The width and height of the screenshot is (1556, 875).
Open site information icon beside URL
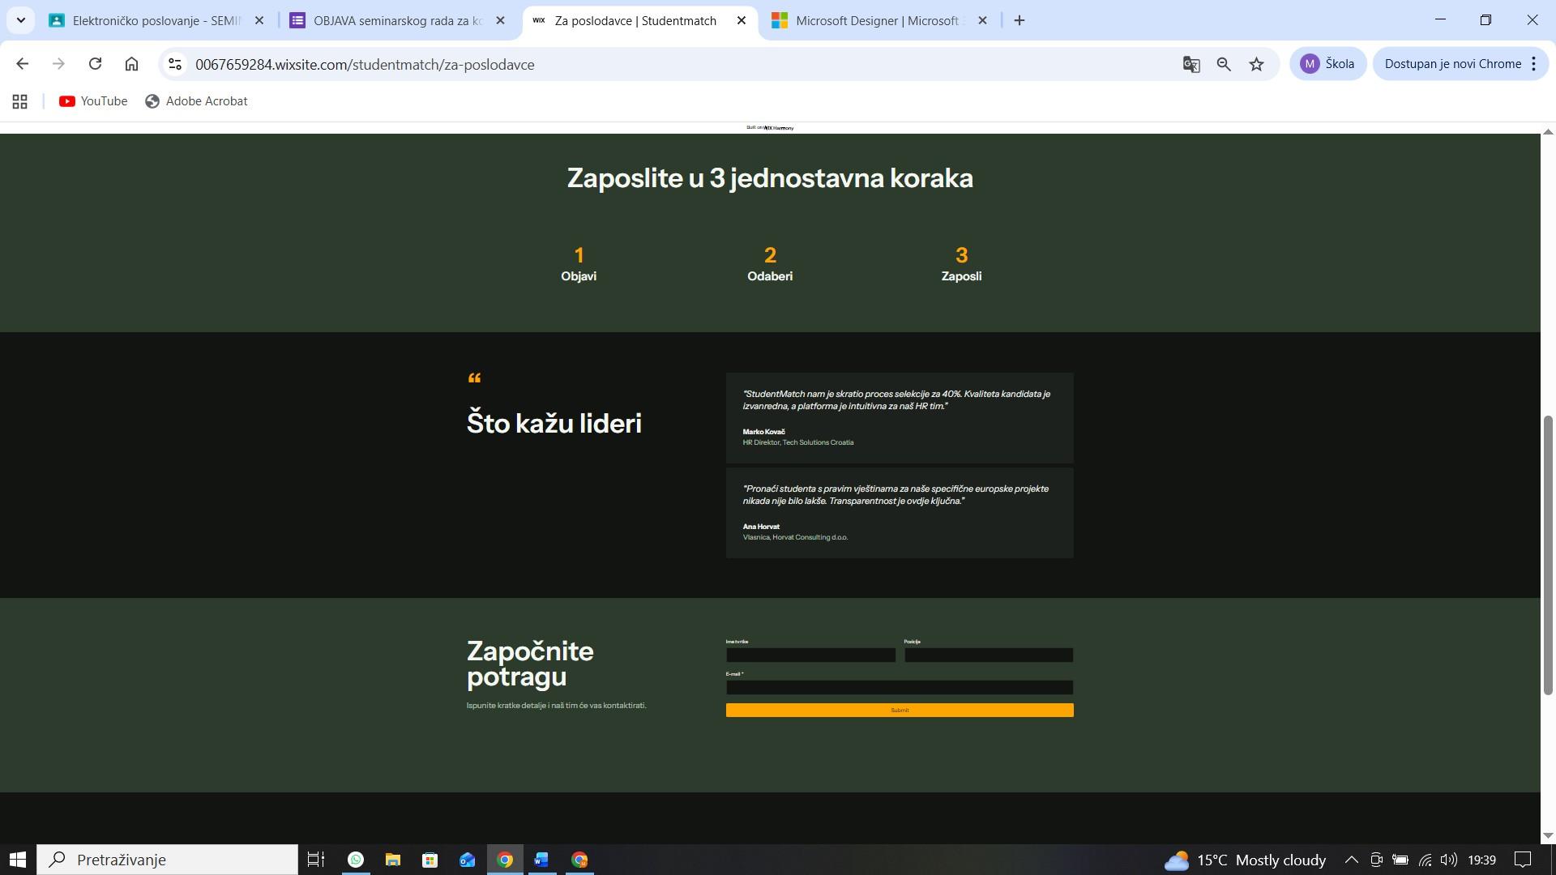tap(174, 64)
